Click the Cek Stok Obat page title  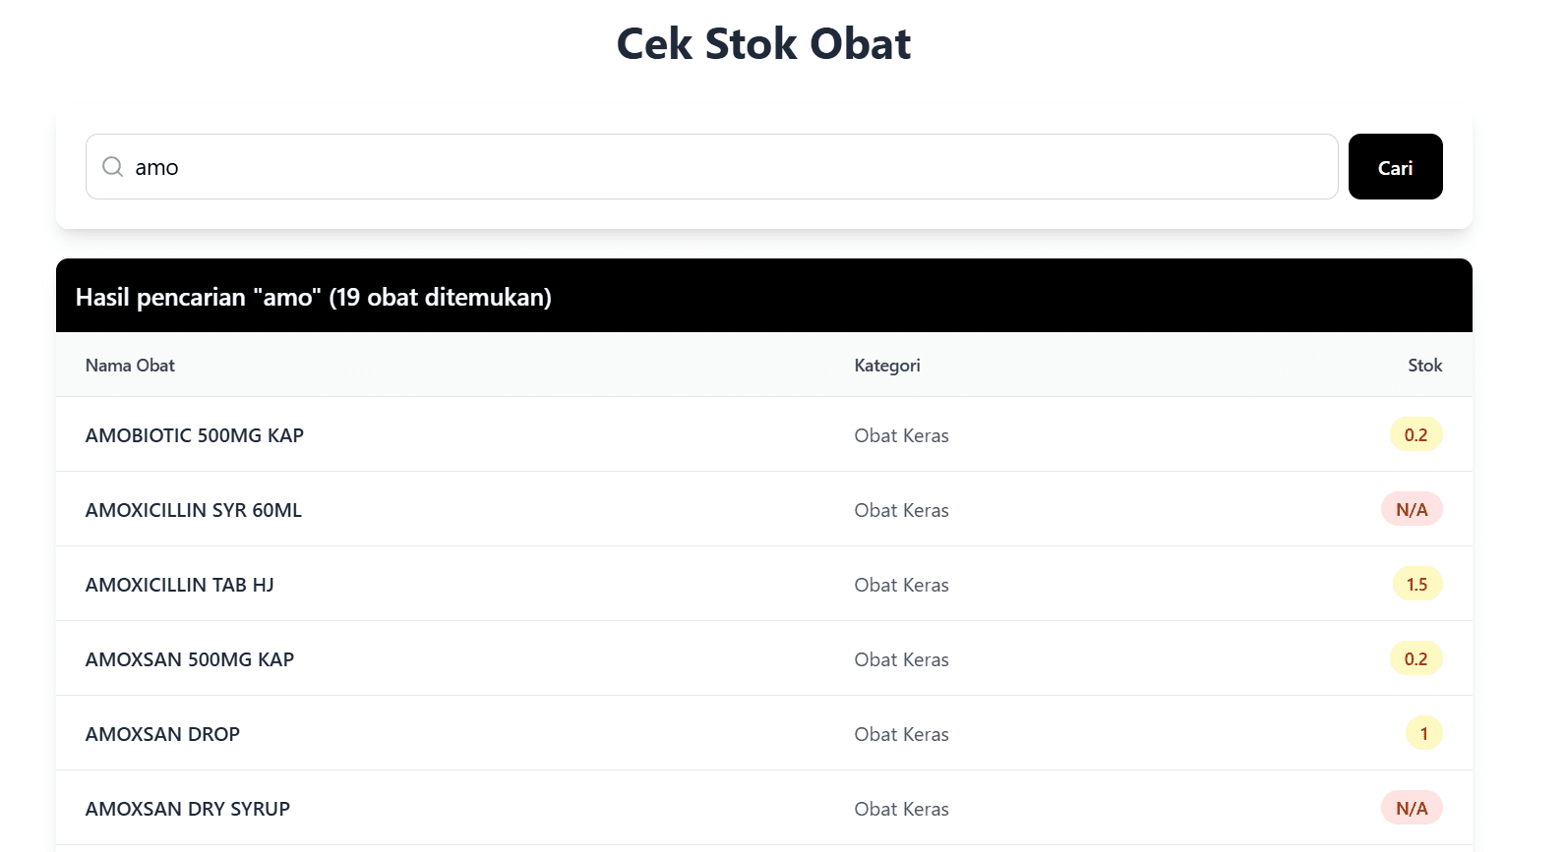(x=763, y=43)
